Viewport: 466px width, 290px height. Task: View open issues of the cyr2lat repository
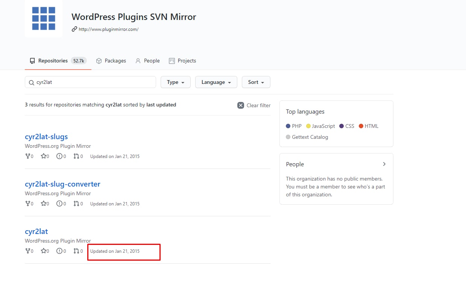pos(61,251)
